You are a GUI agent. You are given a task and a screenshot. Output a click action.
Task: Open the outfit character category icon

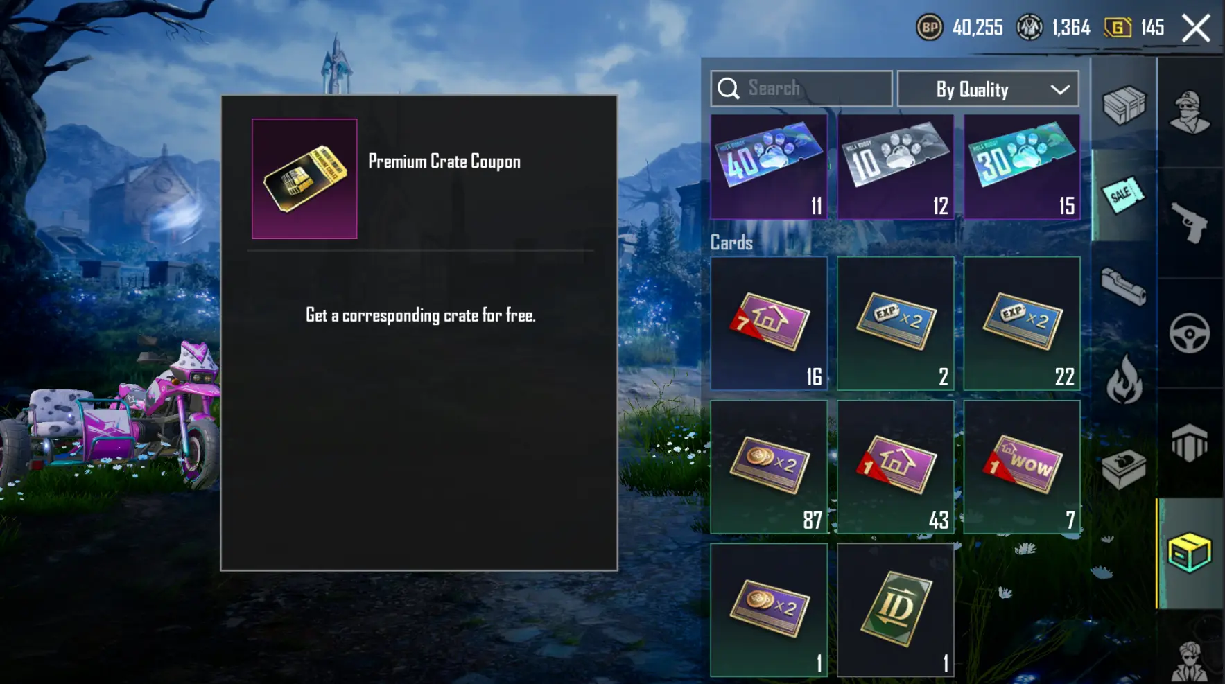[x=1190, y=112]
